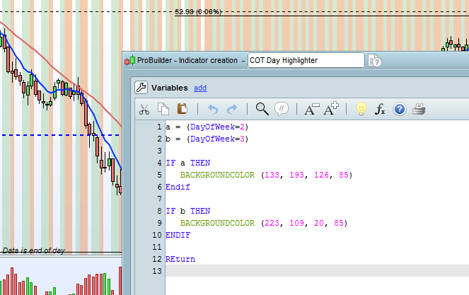The image size is (469, 295).
Task: Click the 'REturn' statement on line 12
Action: click(180, 259)
